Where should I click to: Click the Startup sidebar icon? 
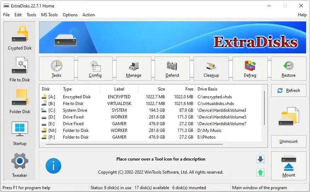19,133
